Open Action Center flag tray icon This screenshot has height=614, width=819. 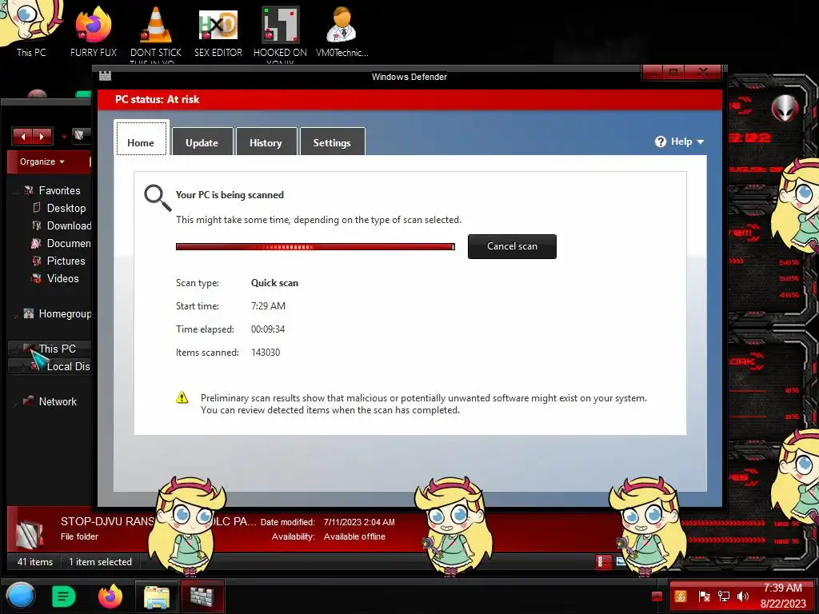pyautogui.click(x=704, y=596)
